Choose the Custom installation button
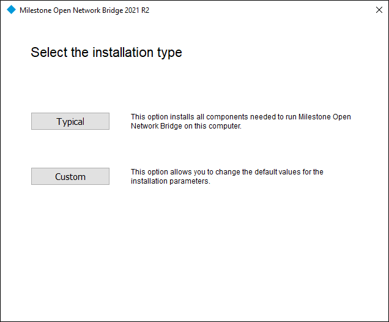 70,176
